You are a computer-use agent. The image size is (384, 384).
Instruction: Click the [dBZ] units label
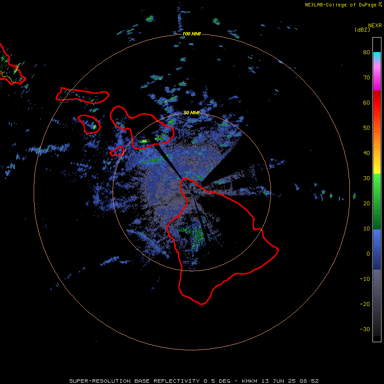tap(362, 29)
